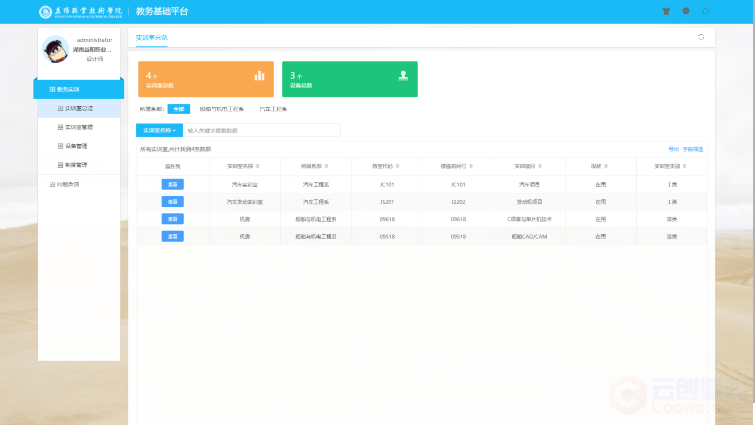Switch to the 实训室总览 tab

[x=152, y=38]
